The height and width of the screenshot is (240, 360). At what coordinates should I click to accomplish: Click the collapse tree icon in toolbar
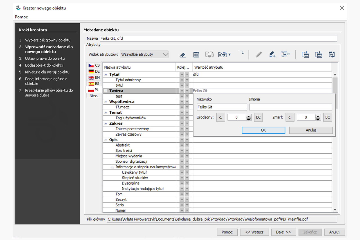[285, 55]
